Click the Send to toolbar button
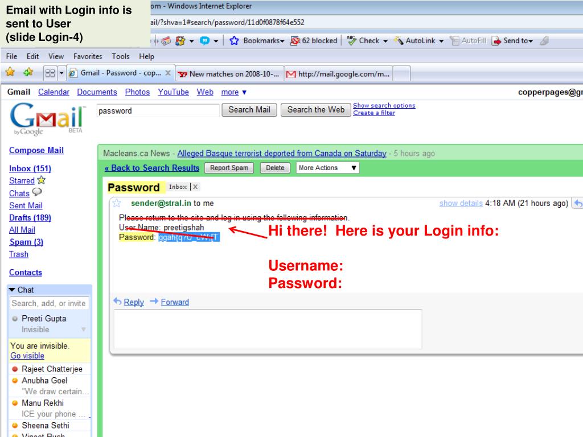The height and width of the screenshot is (437, 583). [496, 40]
